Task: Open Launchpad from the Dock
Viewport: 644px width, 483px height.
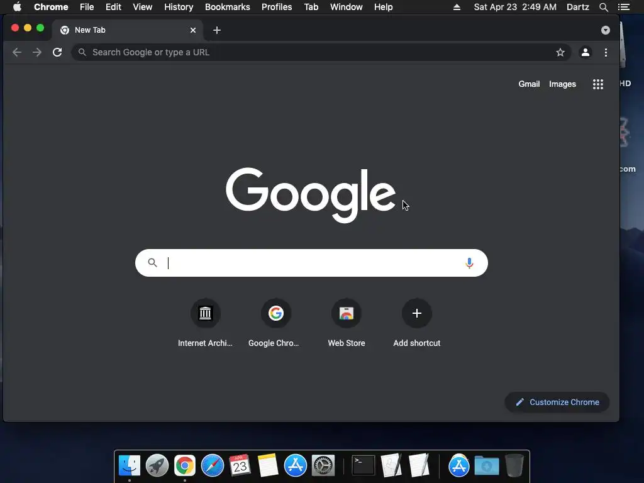Action: [157, 466]
